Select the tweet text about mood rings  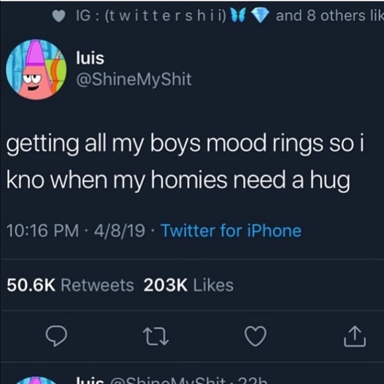tap(185, 162)
